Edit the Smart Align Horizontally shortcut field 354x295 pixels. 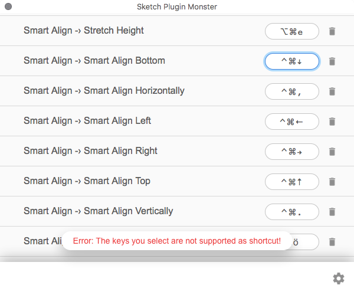click(x=292, y=91)
